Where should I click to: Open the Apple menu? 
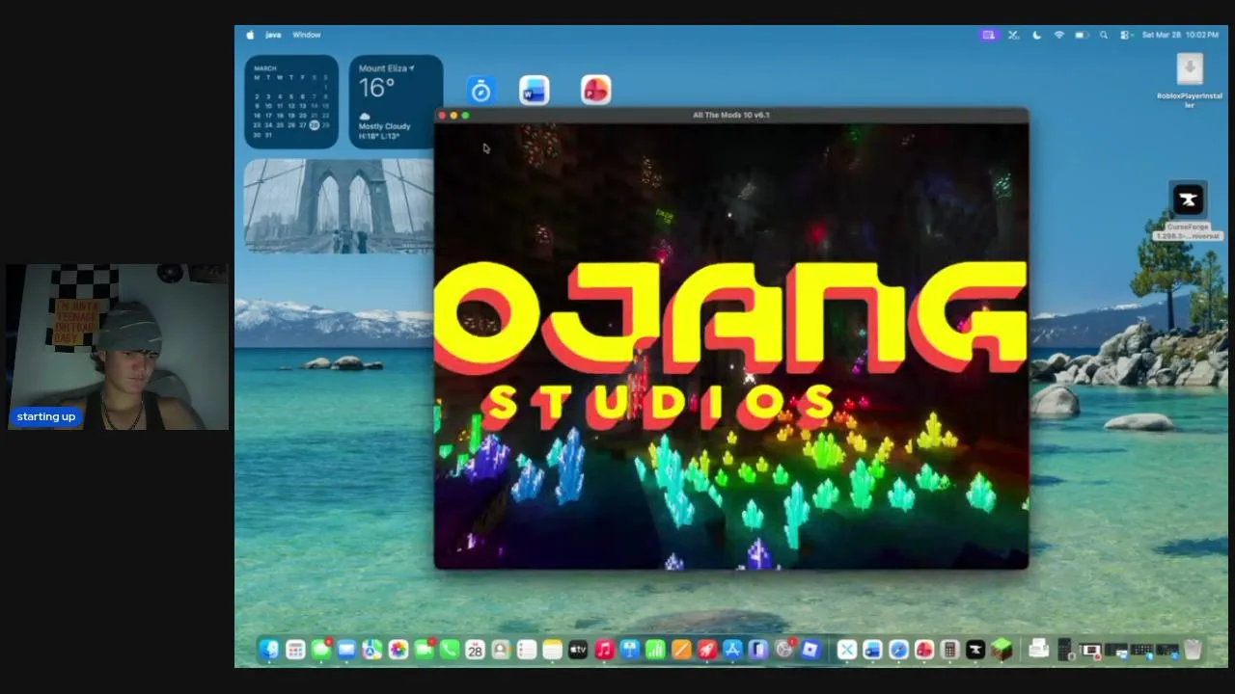[x=250, y=35]
